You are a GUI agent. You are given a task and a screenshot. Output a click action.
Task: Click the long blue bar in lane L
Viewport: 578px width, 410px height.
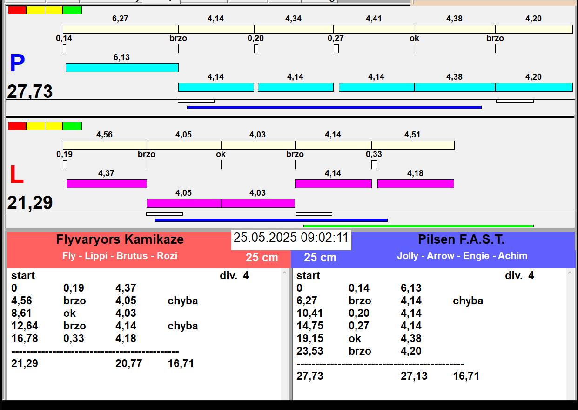pyautogui.click(x=271, y=220)
